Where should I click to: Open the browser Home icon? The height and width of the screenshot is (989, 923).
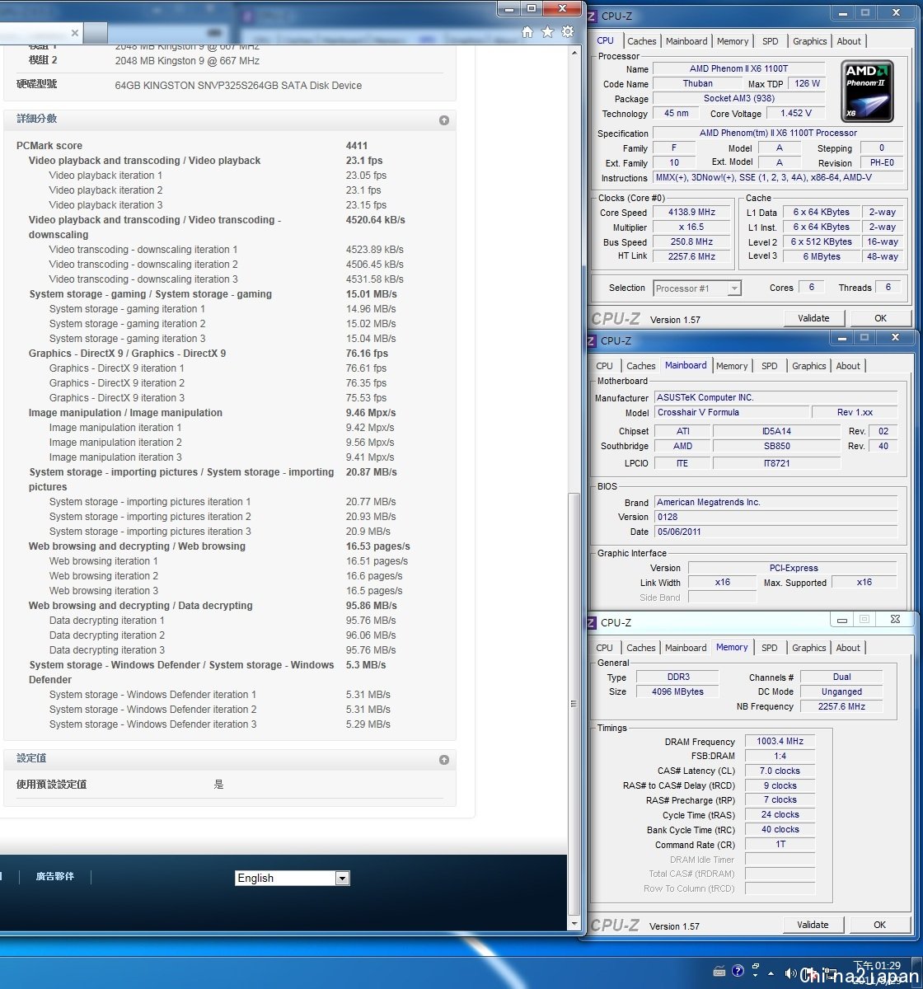click(527, 32)
